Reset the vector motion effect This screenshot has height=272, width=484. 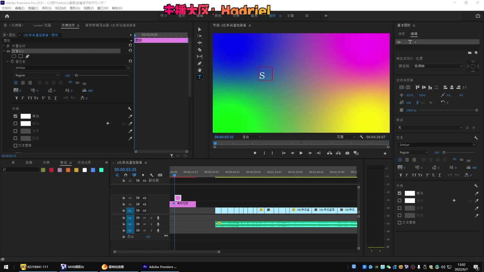[x=130, y=45]
